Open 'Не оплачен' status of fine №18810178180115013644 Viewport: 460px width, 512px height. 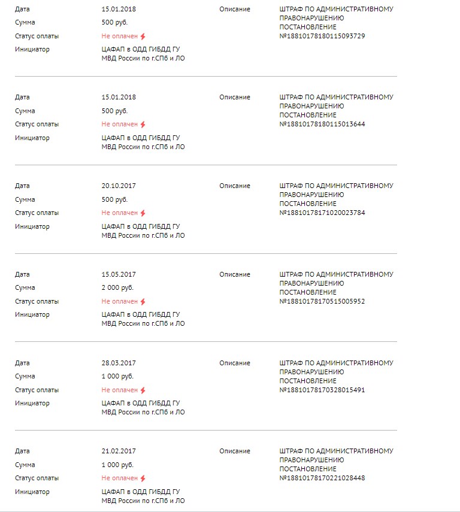[x=120, y=125]
